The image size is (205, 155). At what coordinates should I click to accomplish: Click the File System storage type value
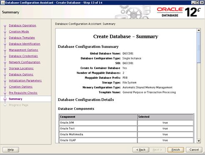(x=130, y=82)
